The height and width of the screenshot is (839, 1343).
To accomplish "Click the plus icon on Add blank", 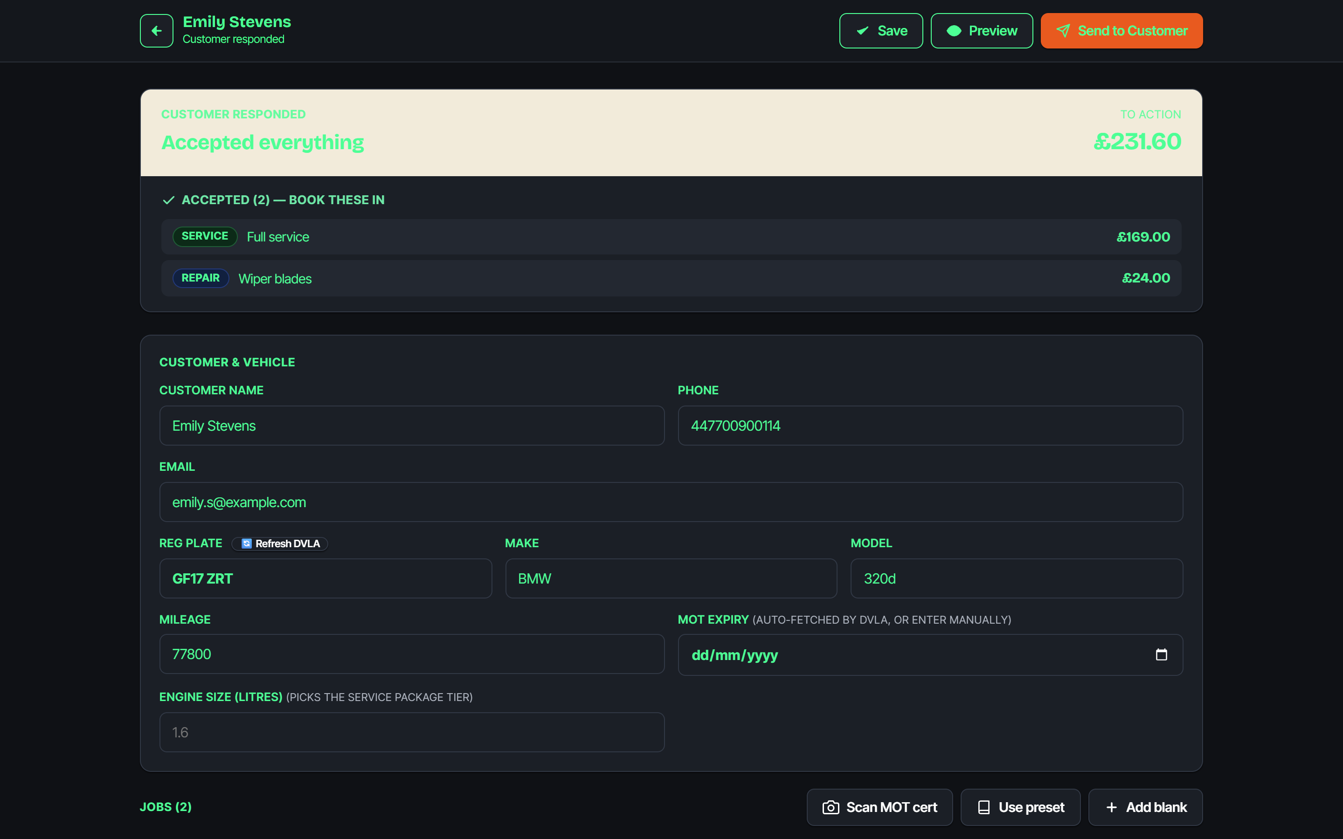I will click(1111, 807).
